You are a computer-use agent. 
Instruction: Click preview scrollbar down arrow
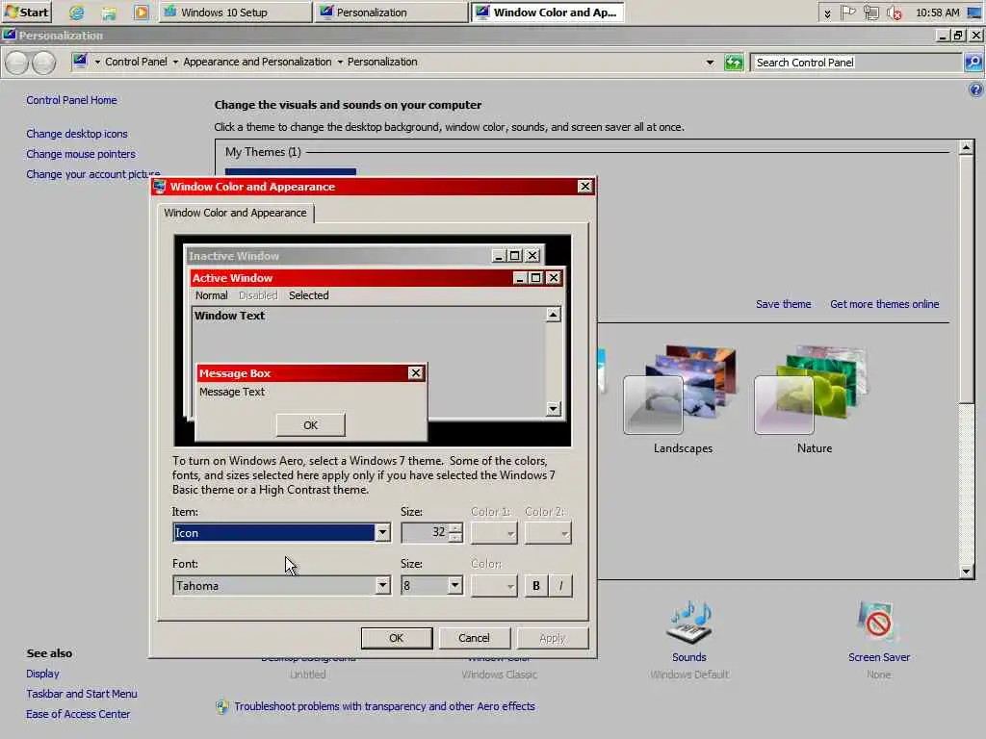(553, 408)
